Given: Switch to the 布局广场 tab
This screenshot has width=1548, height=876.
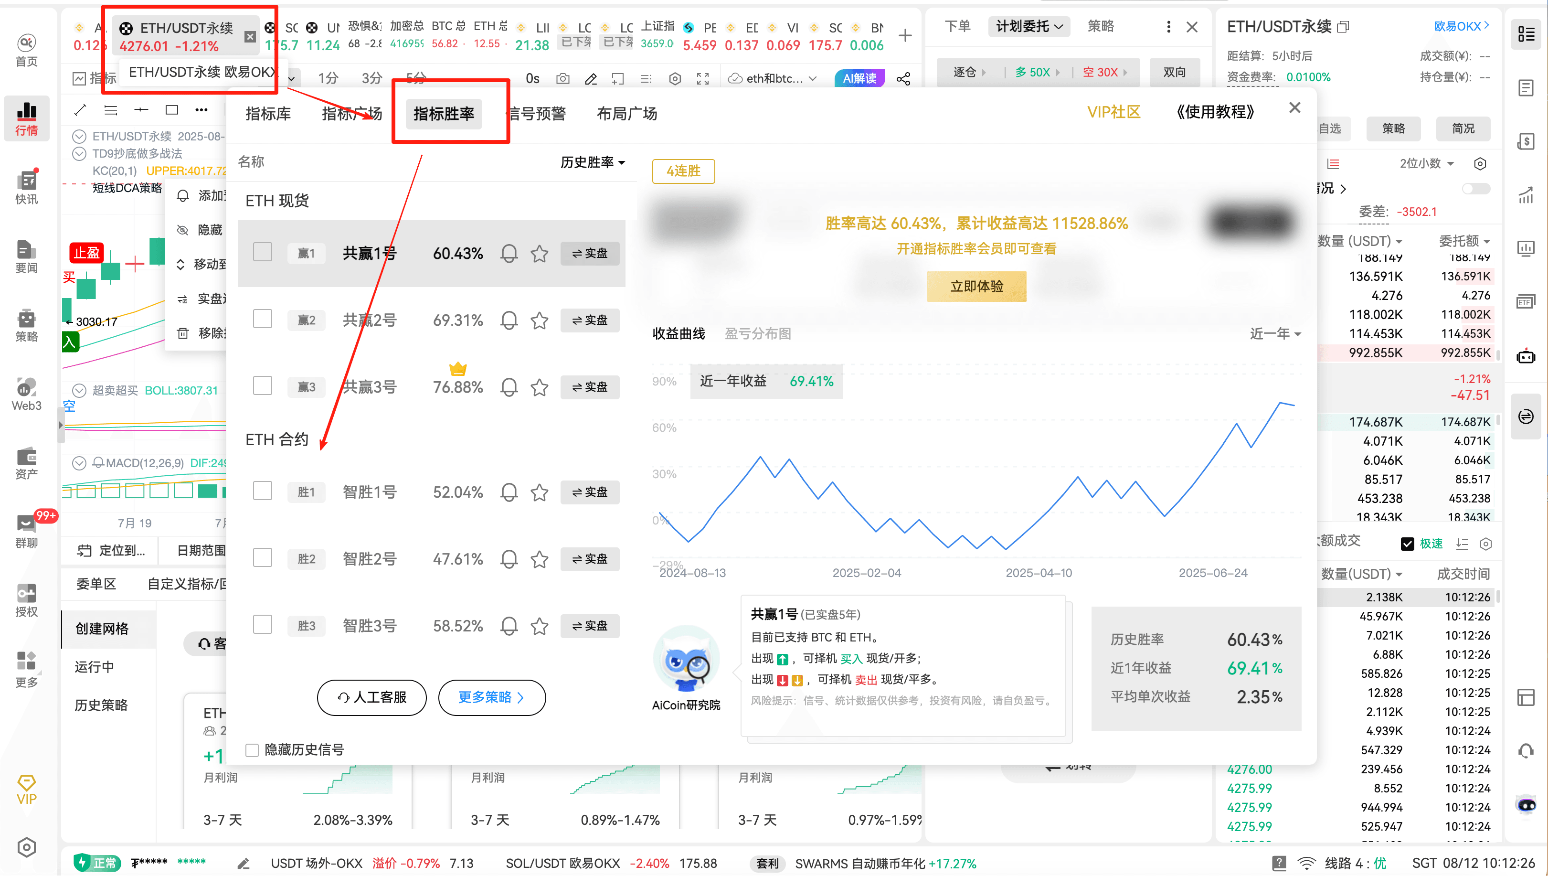Looking at the screenshot, I should [x=626, y=114].
